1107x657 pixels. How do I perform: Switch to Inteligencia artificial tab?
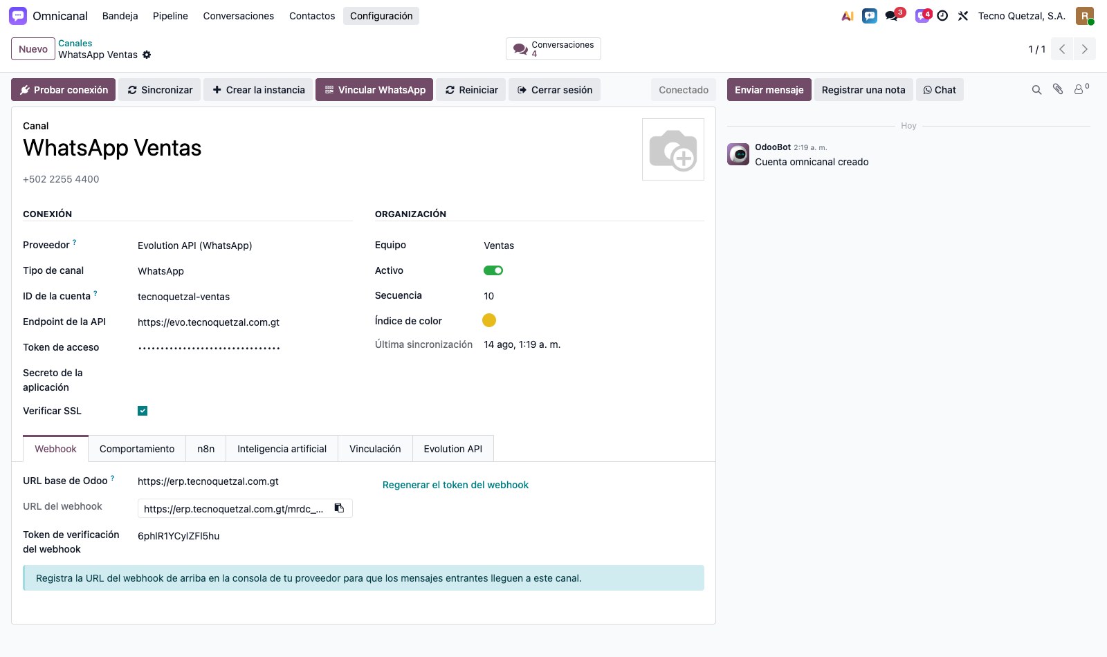point(282,449)
